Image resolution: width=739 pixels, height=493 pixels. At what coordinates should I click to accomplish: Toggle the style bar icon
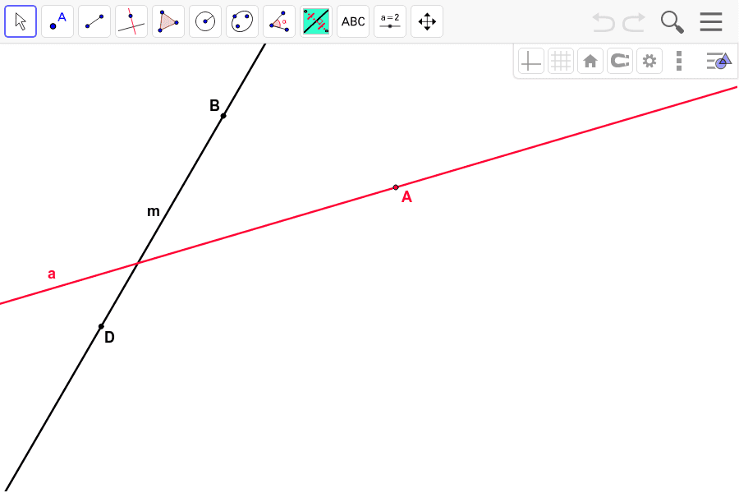tap(718, 61)
